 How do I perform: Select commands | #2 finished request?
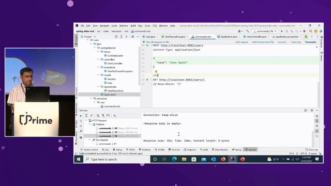tap(117, 128)
